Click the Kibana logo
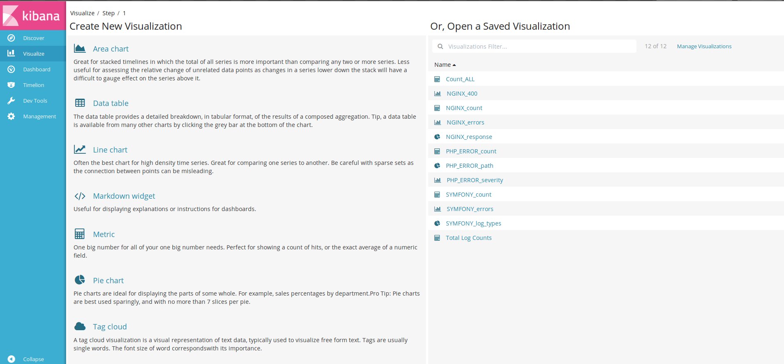 pyautogui.click(x=33, y=15)
